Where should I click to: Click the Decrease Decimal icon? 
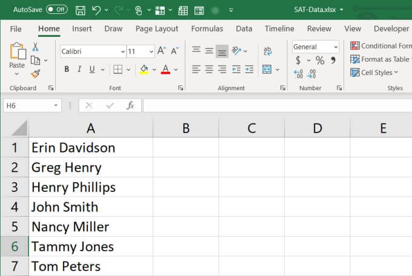311,74
